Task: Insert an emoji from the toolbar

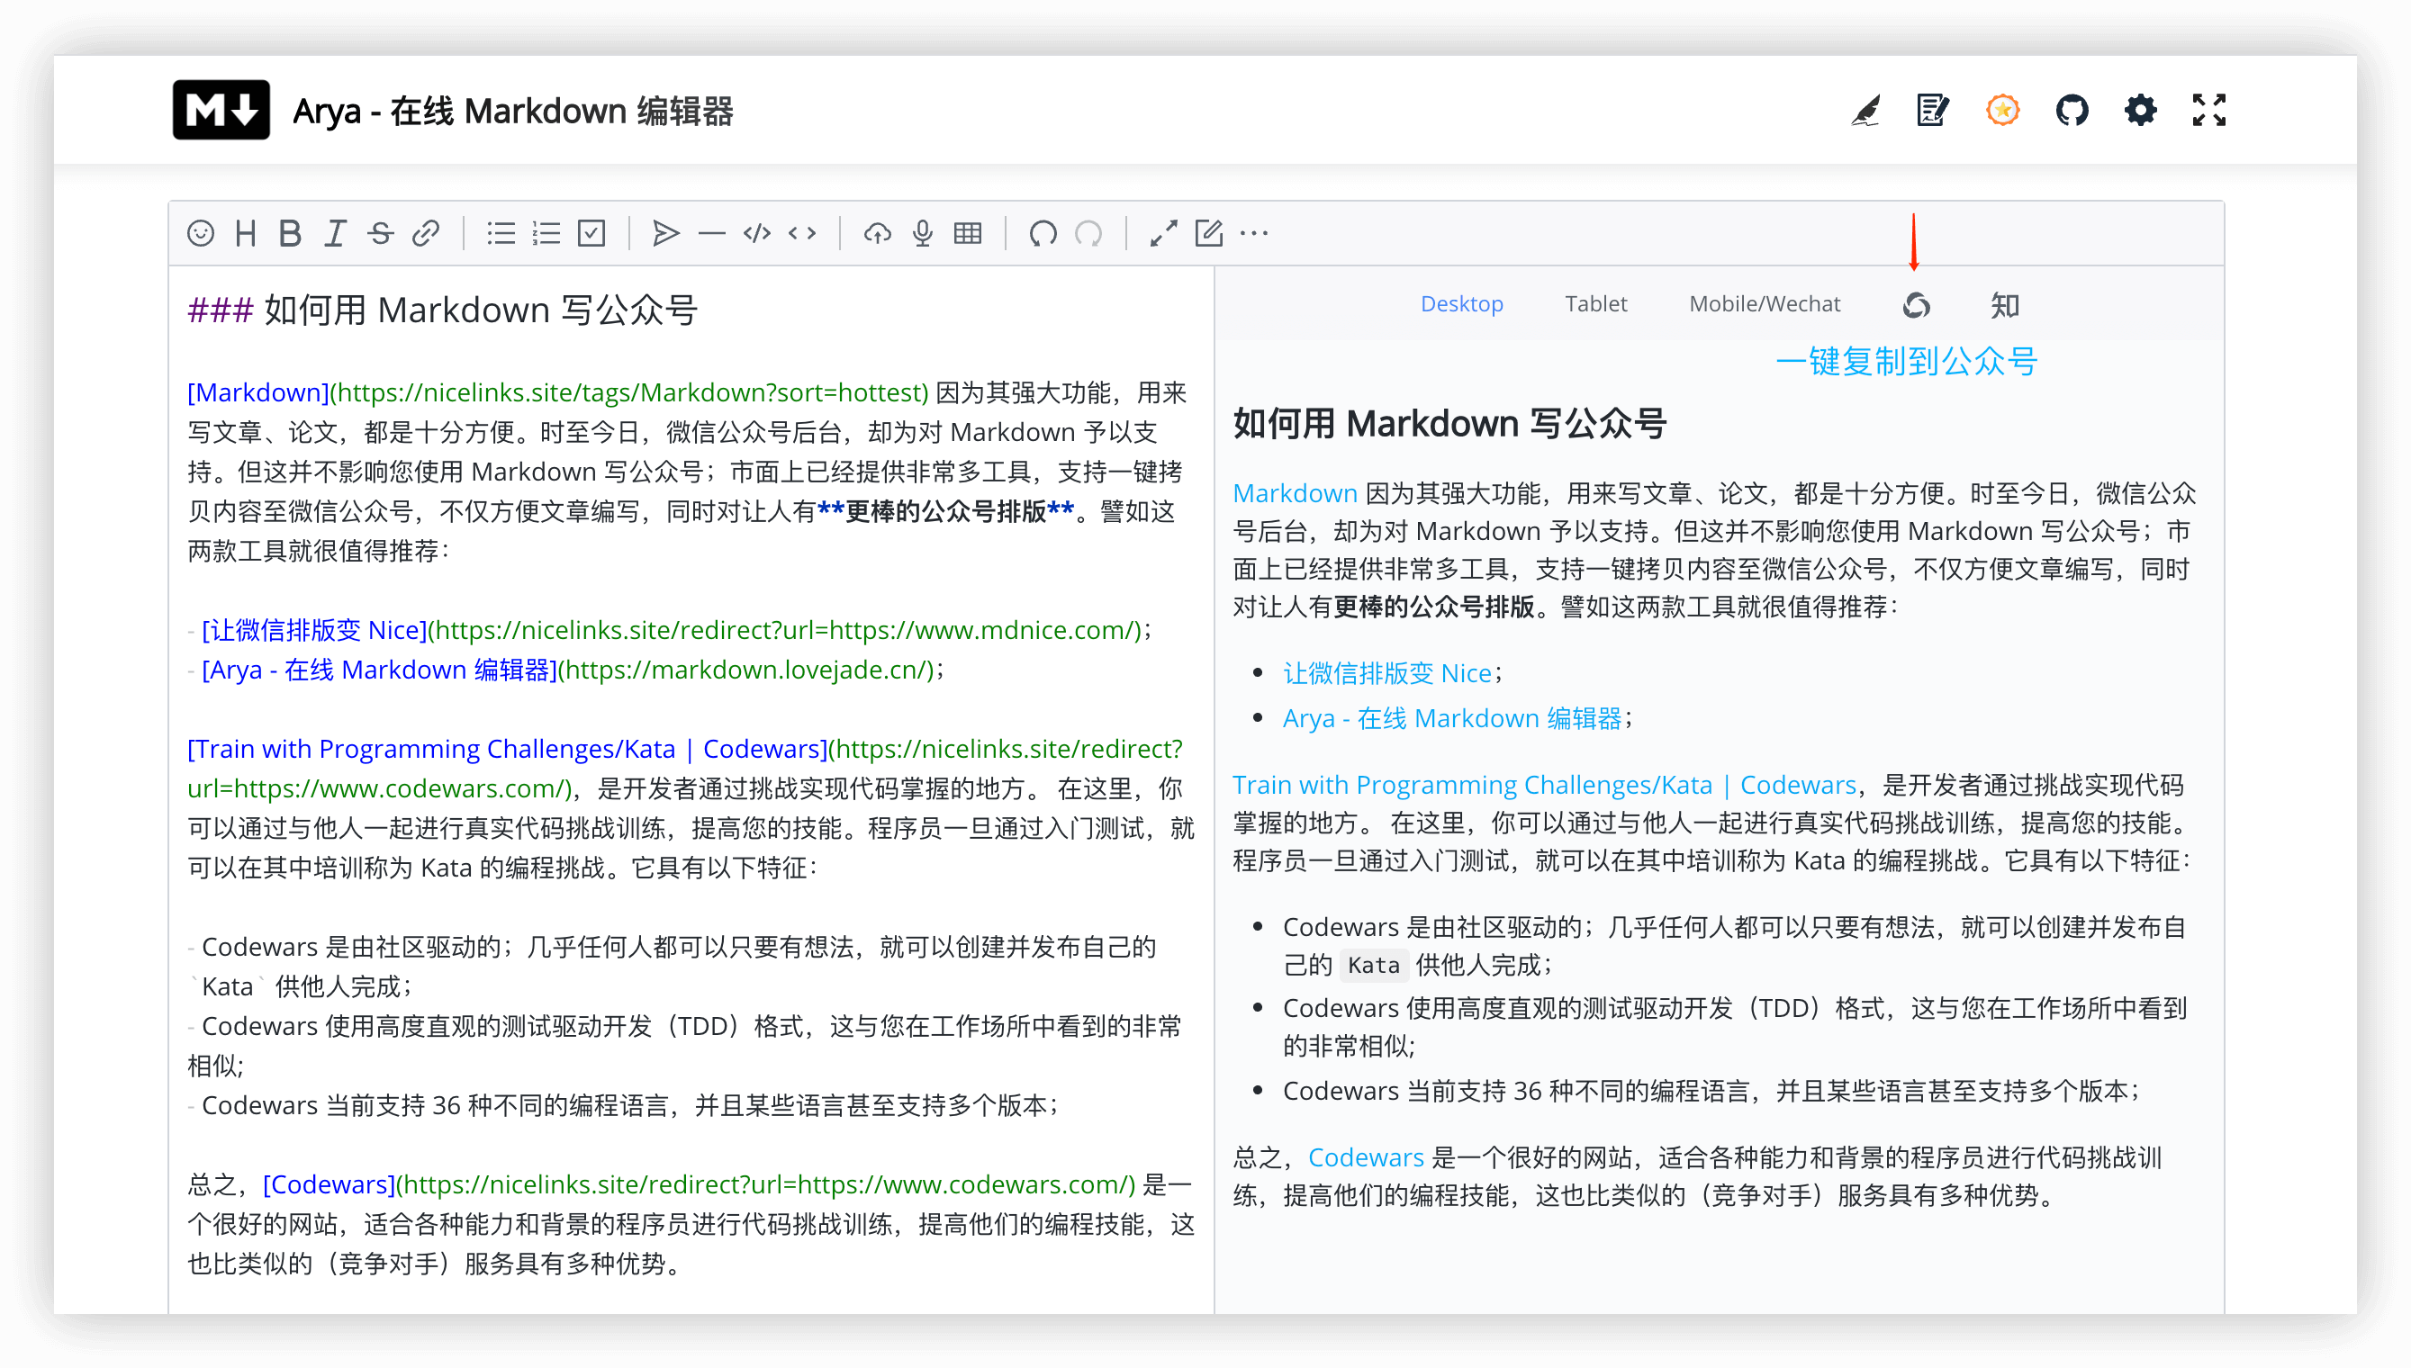Action: pos(200,233)
